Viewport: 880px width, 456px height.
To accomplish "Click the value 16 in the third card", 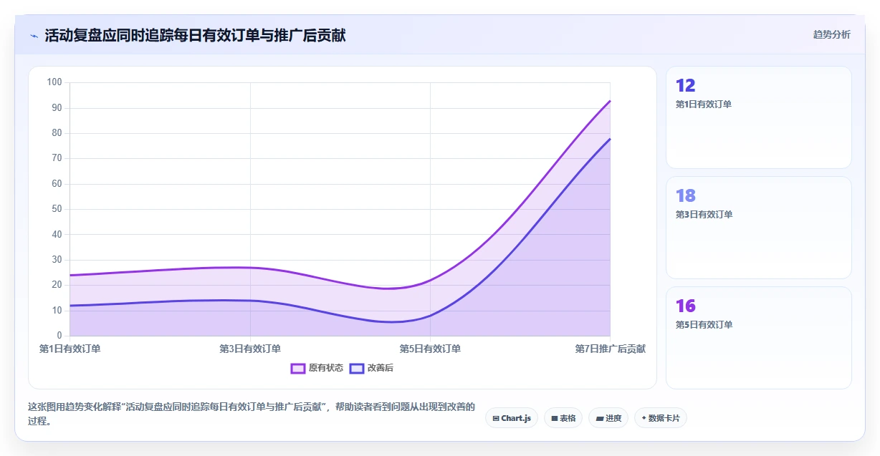I will click(x=685, y=306).
